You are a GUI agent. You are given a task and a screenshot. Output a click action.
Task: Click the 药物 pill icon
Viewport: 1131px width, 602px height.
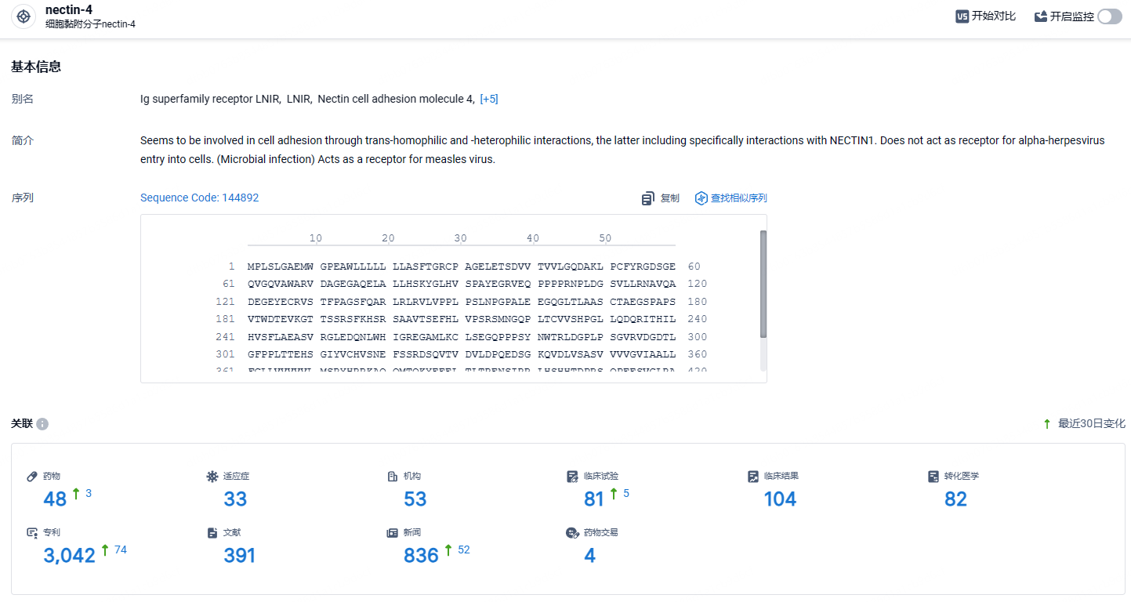pos(32,476)
